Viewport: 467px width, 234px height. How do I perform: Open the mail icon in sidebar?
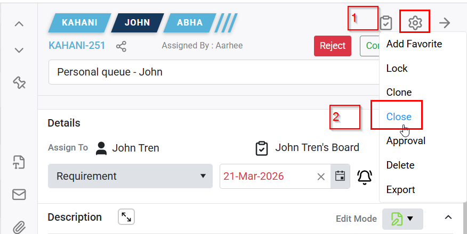coord(19,195)
